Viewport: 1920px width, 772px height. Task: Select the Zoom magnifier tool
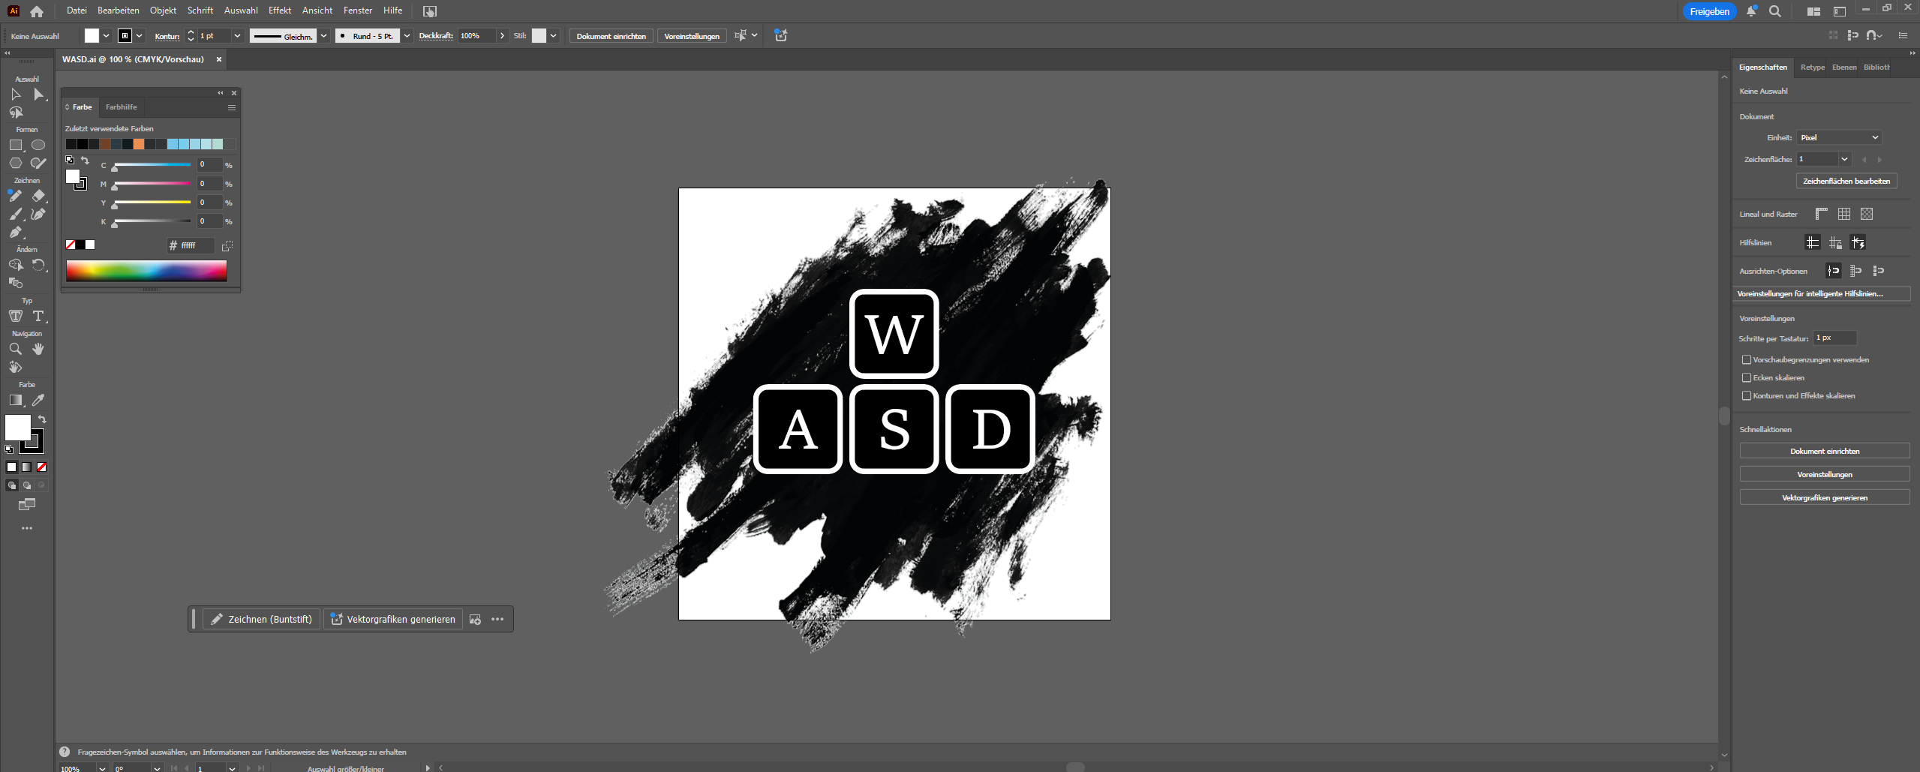pos(15,349)
